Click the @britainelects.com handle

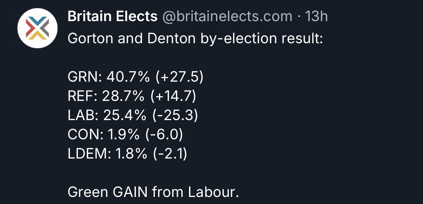[227, 17]
